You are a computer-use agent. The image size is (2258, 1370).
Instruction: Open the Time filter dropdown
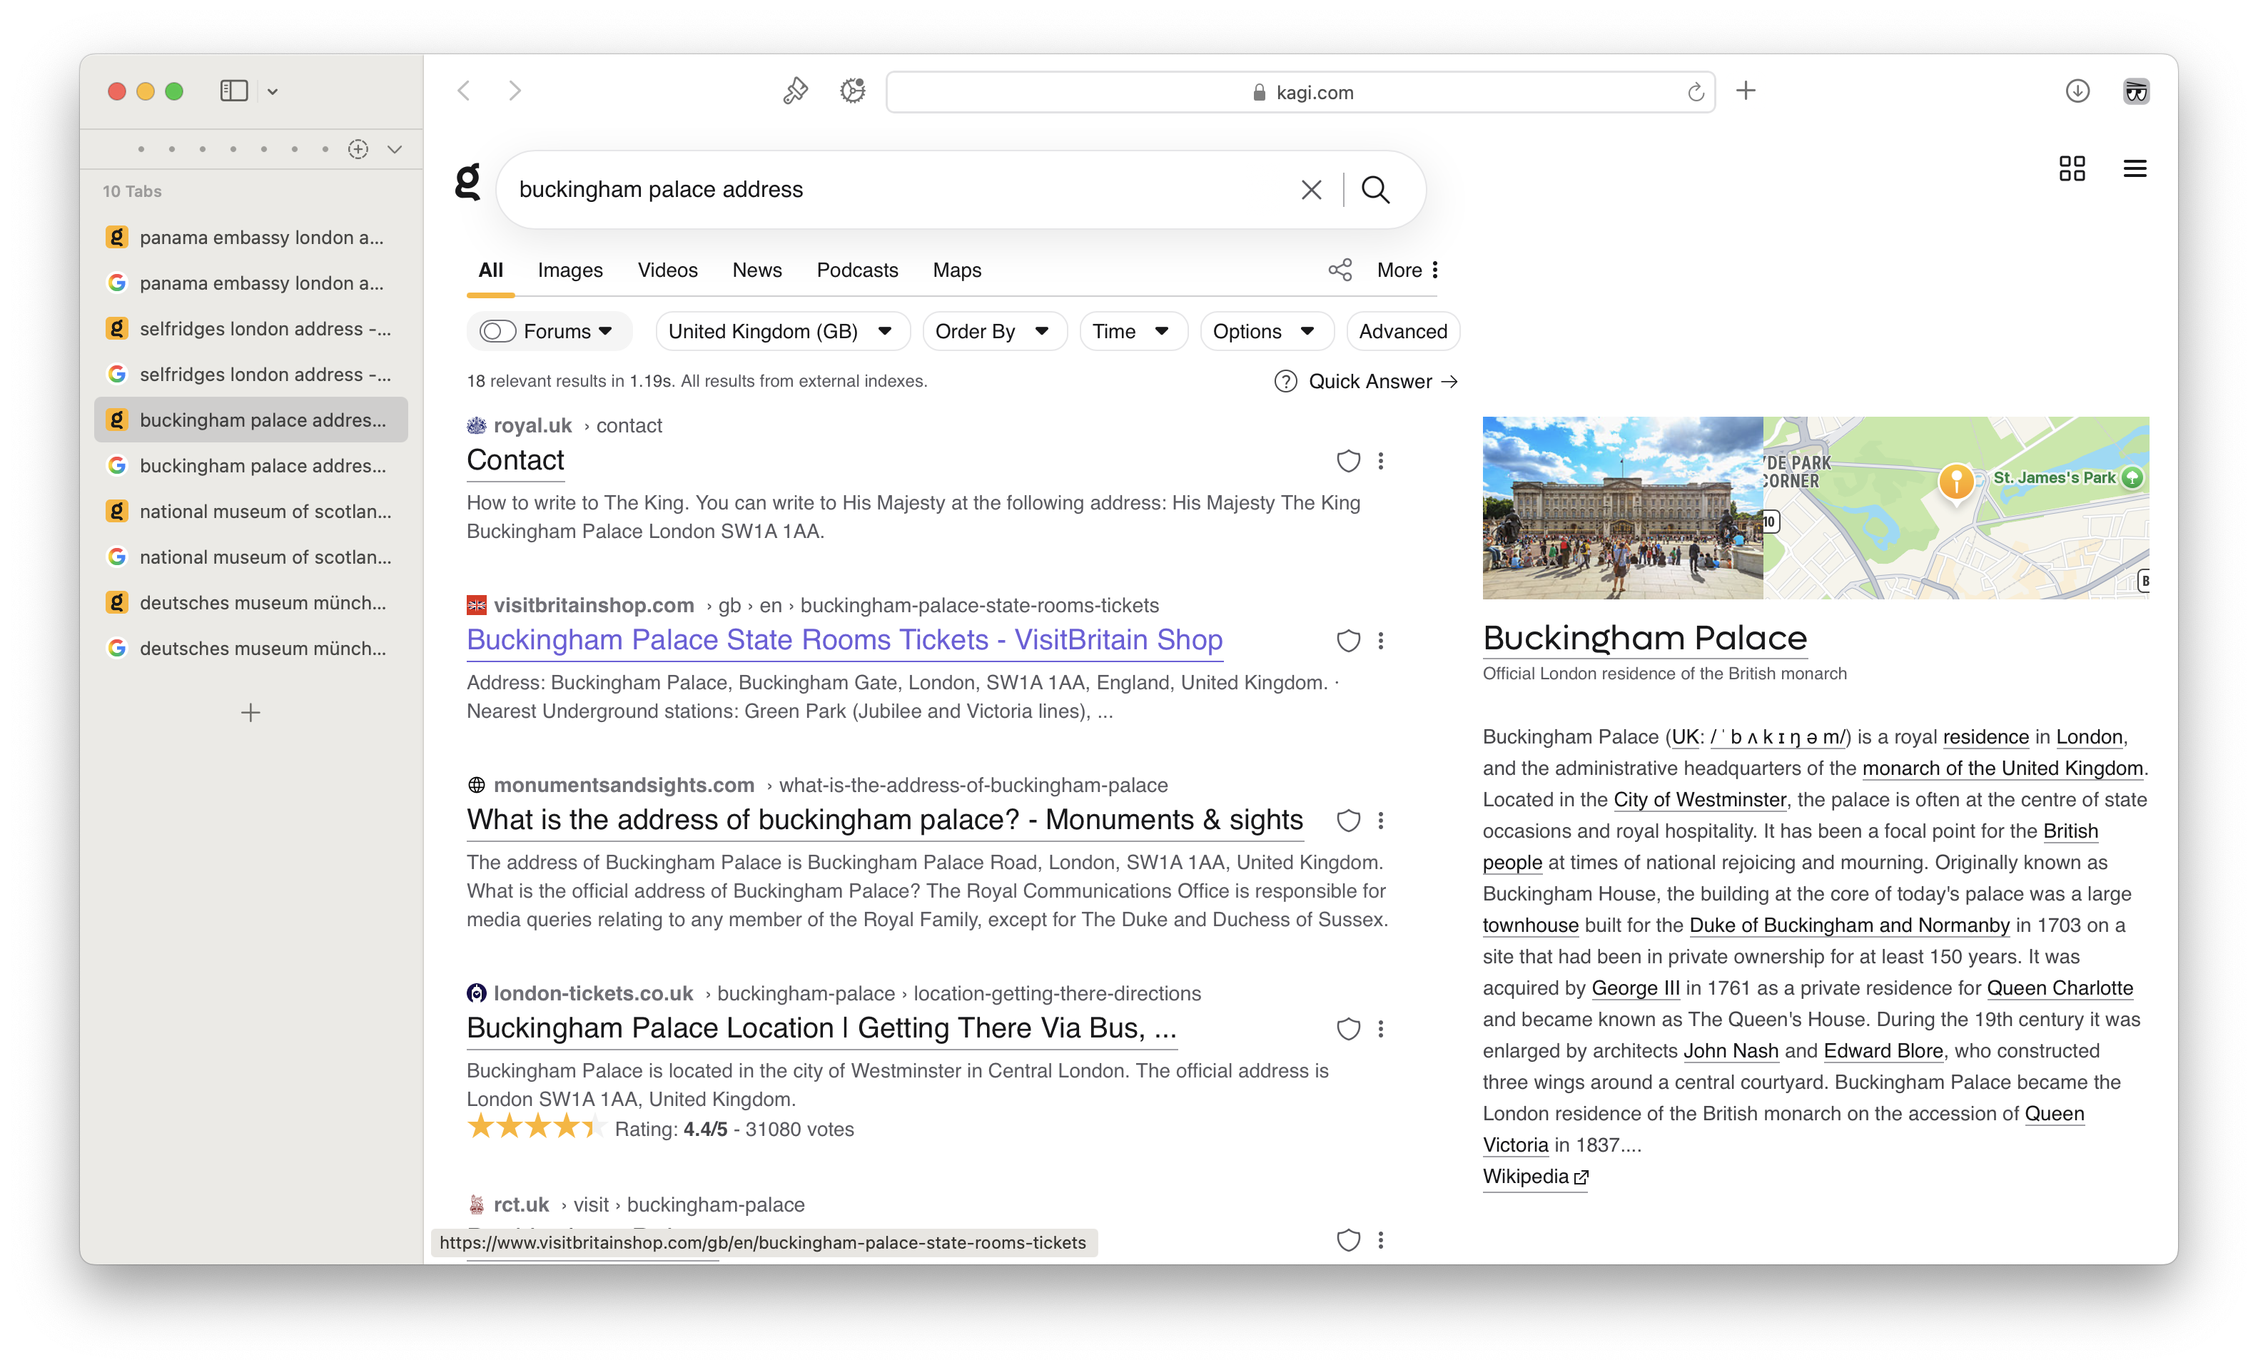1132,332
